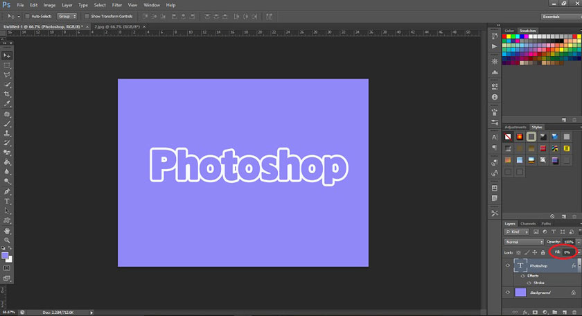Click the Link layers icon
Screen dimensions: 582x316
[x=515, y=313]
